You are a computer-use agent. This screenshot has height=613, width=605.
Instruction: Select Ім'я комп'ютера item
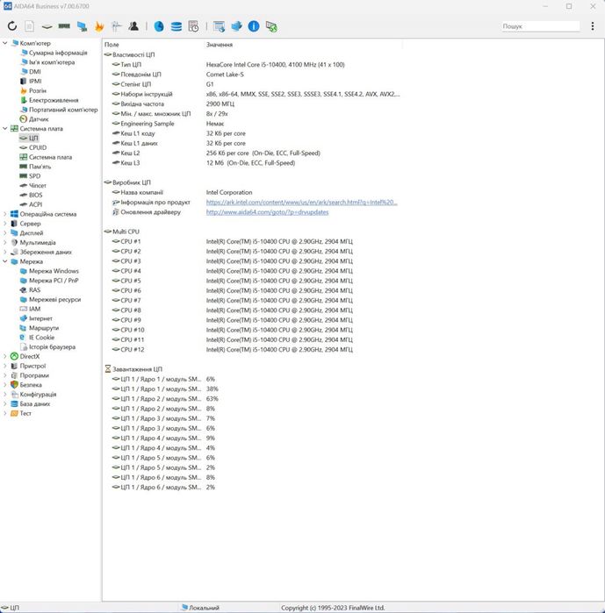(52, 62)
